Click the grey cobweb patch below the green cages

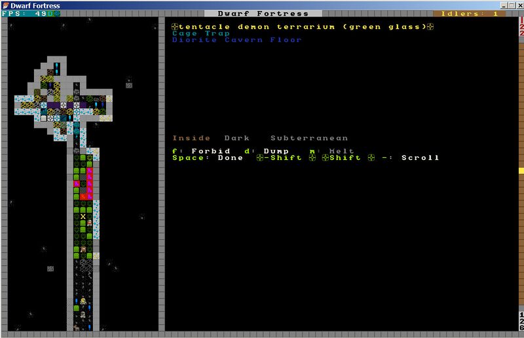(x=86, y=265)
